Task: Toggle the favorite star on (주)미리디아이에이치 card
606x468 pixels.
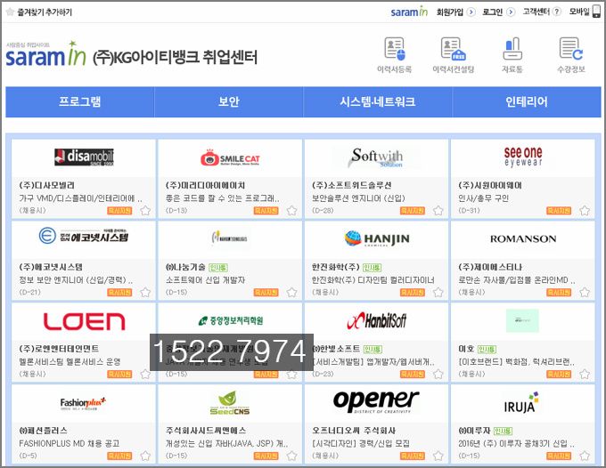Action: (x=291, y=211)
